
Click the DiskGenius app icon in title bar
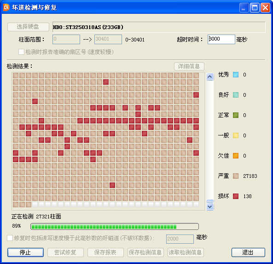6,7
